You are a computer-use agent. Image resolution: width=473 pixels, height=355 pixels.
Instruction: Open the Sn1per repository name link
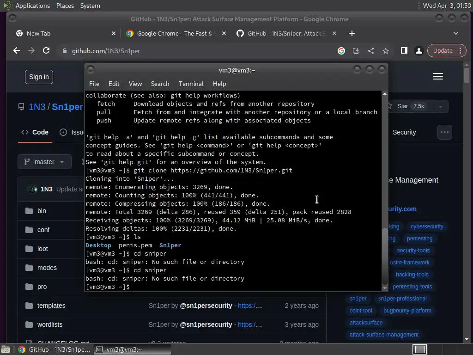click(67, 107)
